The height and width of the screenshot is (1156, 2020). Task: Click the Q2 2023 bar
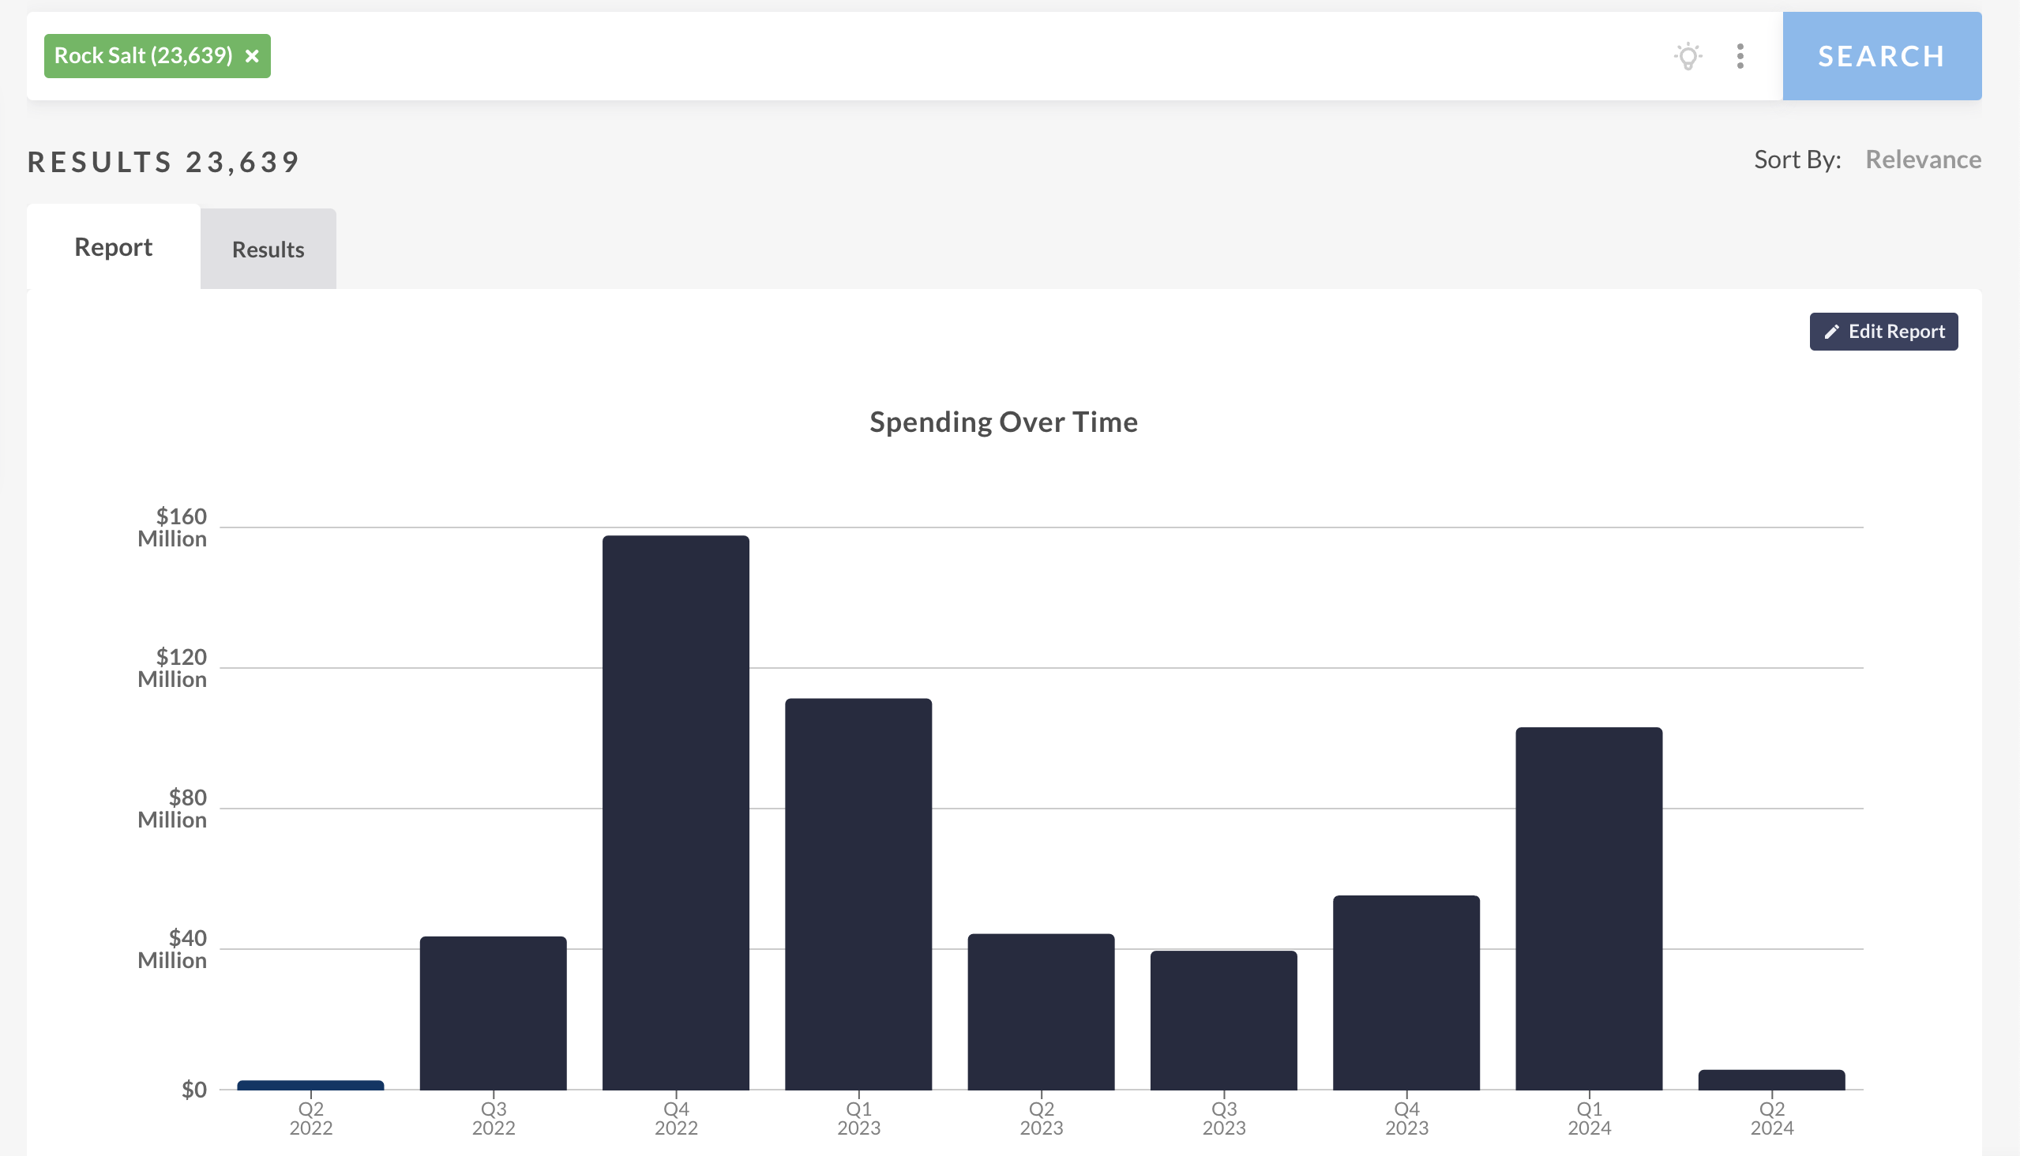[1041, 1011]
